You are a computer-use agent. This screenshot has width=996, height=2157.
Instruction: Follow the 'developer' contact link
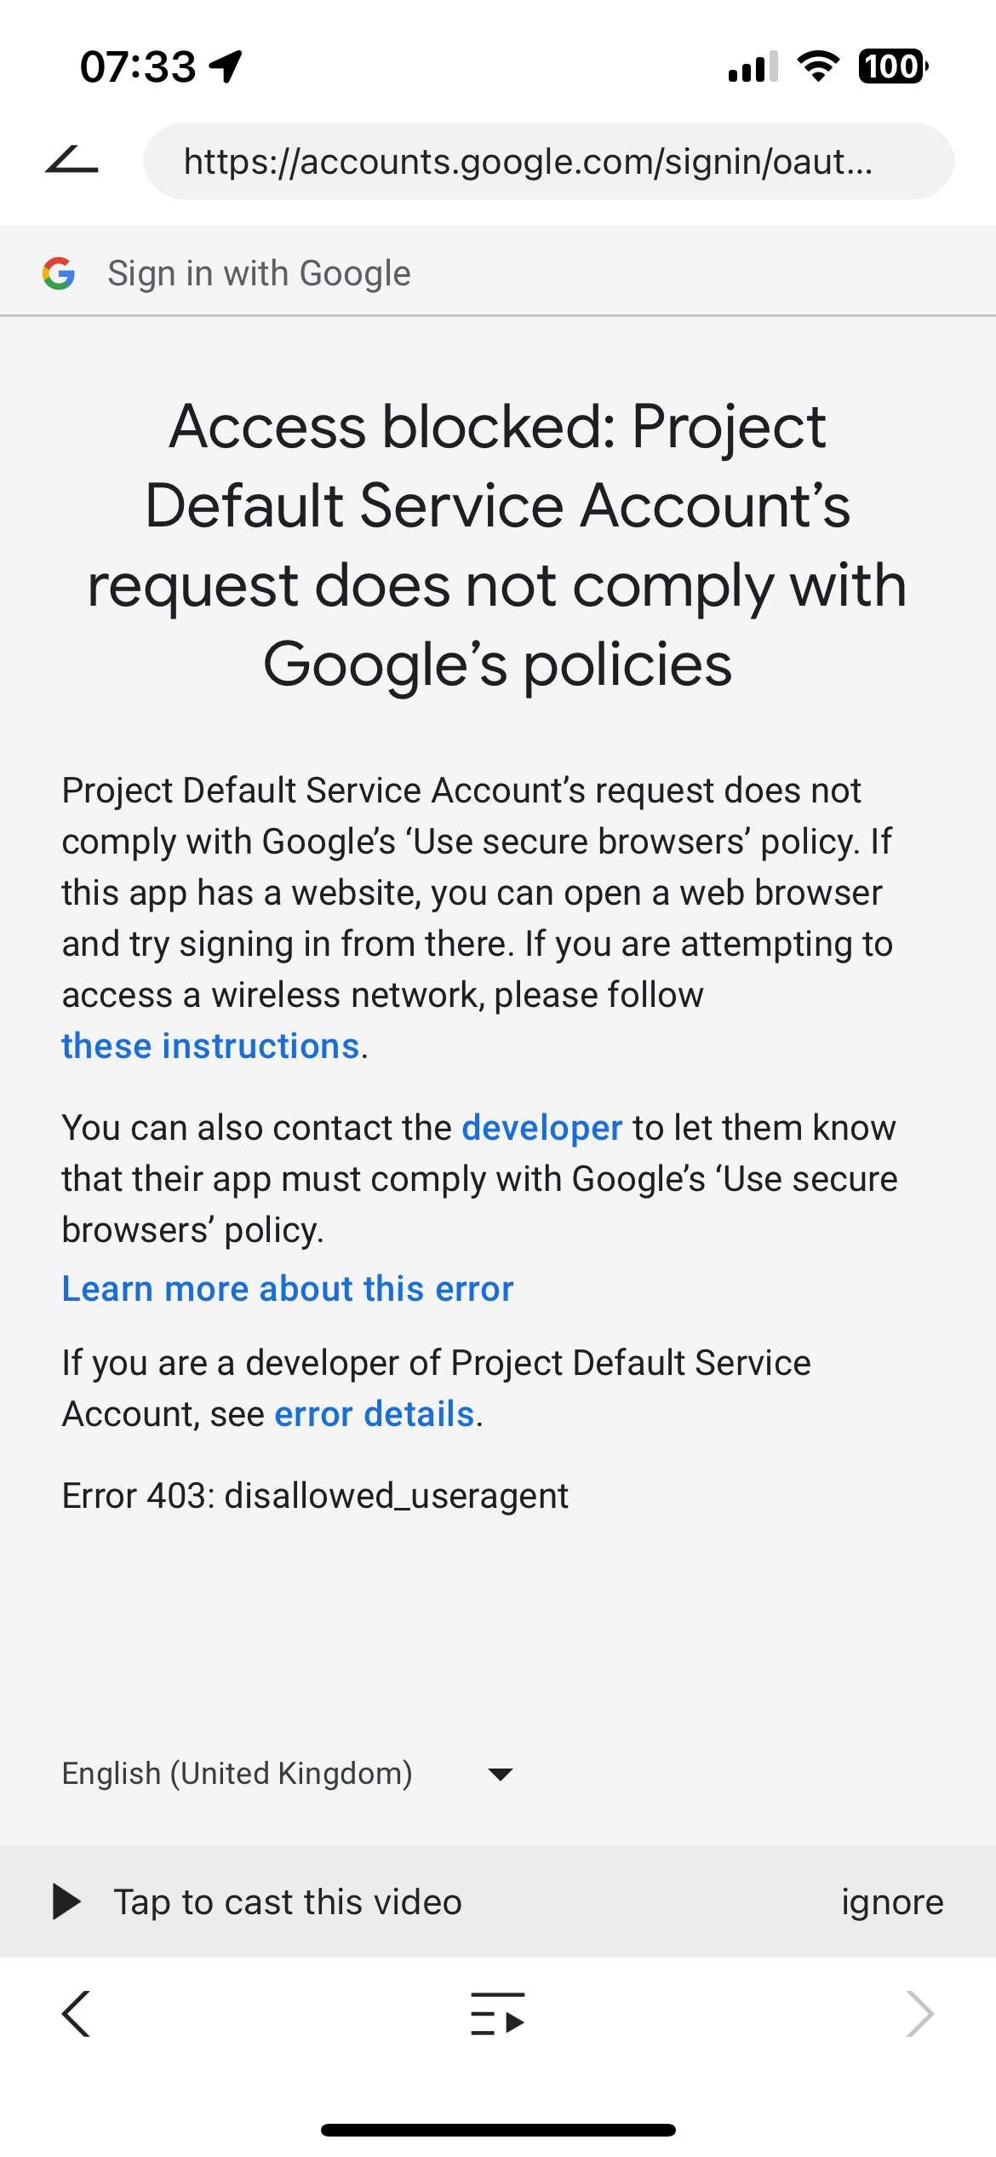click(x=542, y=1128)
